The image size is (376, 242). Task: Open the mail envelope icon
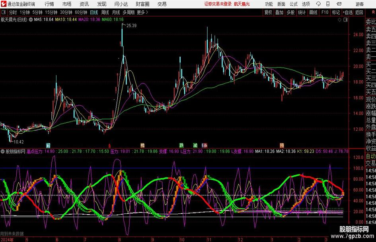tap(339, 4)
